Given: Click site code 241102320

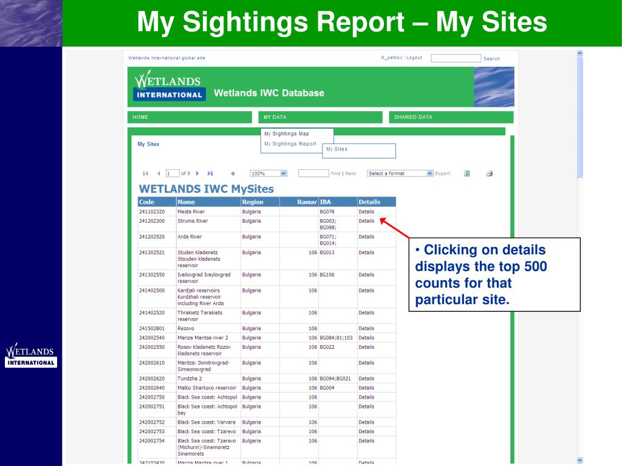Looking at the screenshot, I should click(151, 212).
